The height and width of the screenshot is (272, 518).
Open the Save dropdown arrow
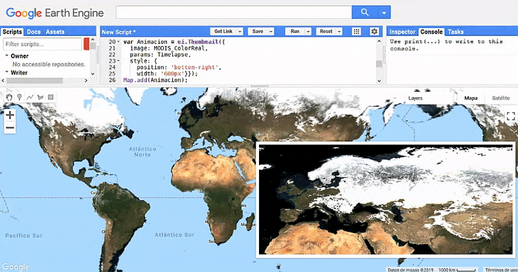271,31
